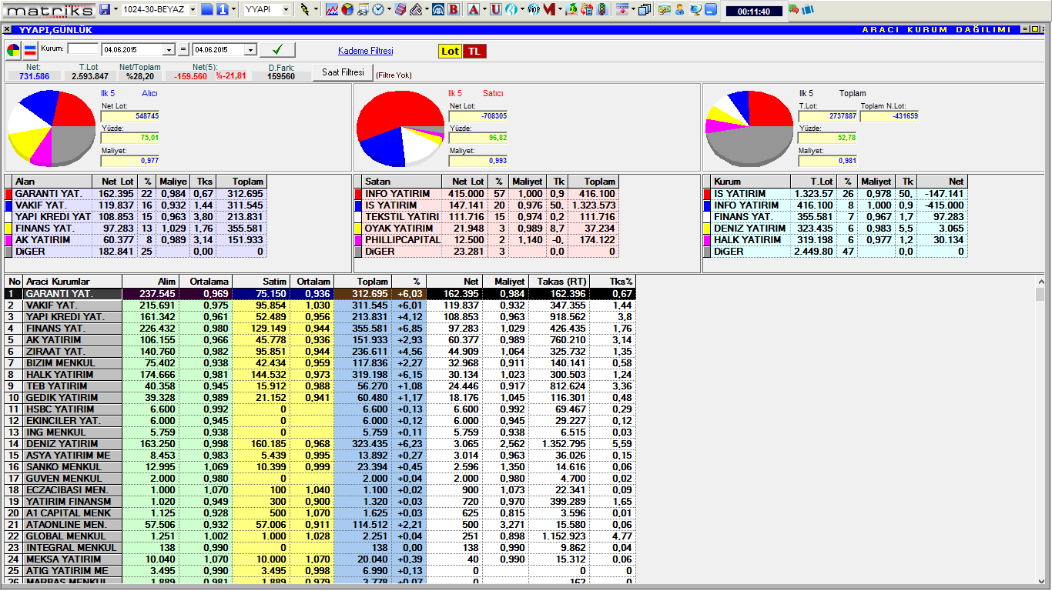Click the pie chart view icon beside Kurum

pyautogui.click(x=14, y=51)
